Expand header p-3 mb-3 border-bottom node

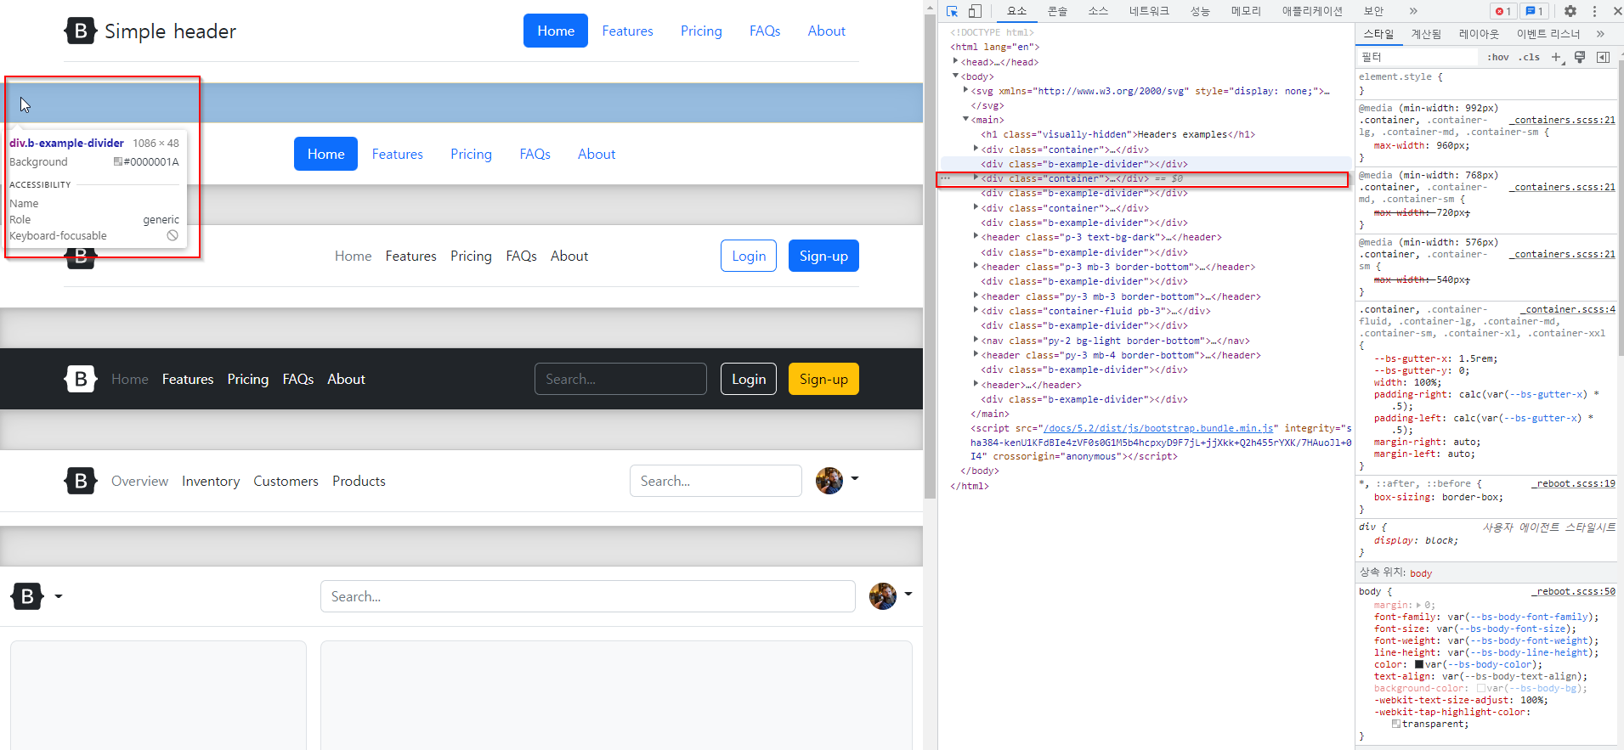(x=976, y=266)
